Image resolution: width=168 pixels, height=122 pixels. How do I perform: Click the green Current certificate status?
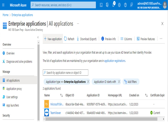coord(155,113)
